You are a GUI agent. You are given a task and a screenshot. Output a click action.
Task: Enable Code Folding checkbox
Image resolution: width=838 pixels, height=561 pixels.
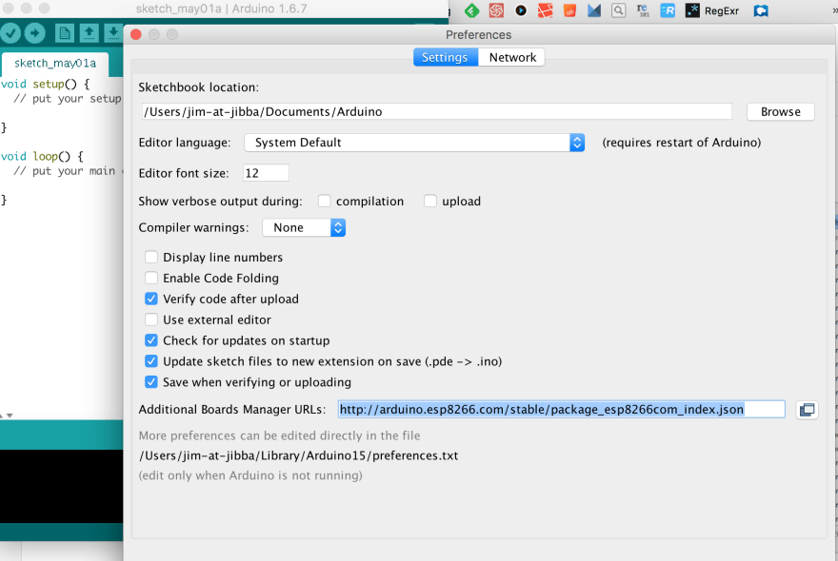click(x=151, y=278)
